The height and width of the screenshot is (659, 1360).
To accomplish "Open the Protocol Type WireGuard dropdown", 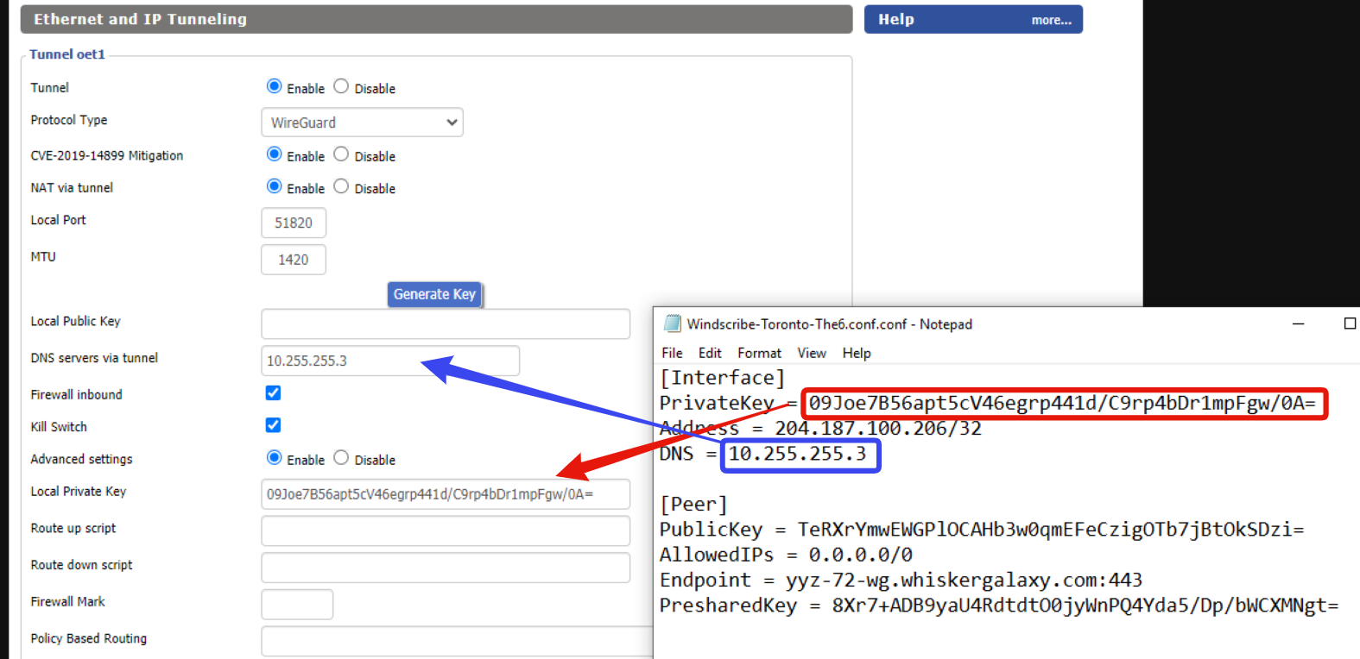I will point(362,122).
